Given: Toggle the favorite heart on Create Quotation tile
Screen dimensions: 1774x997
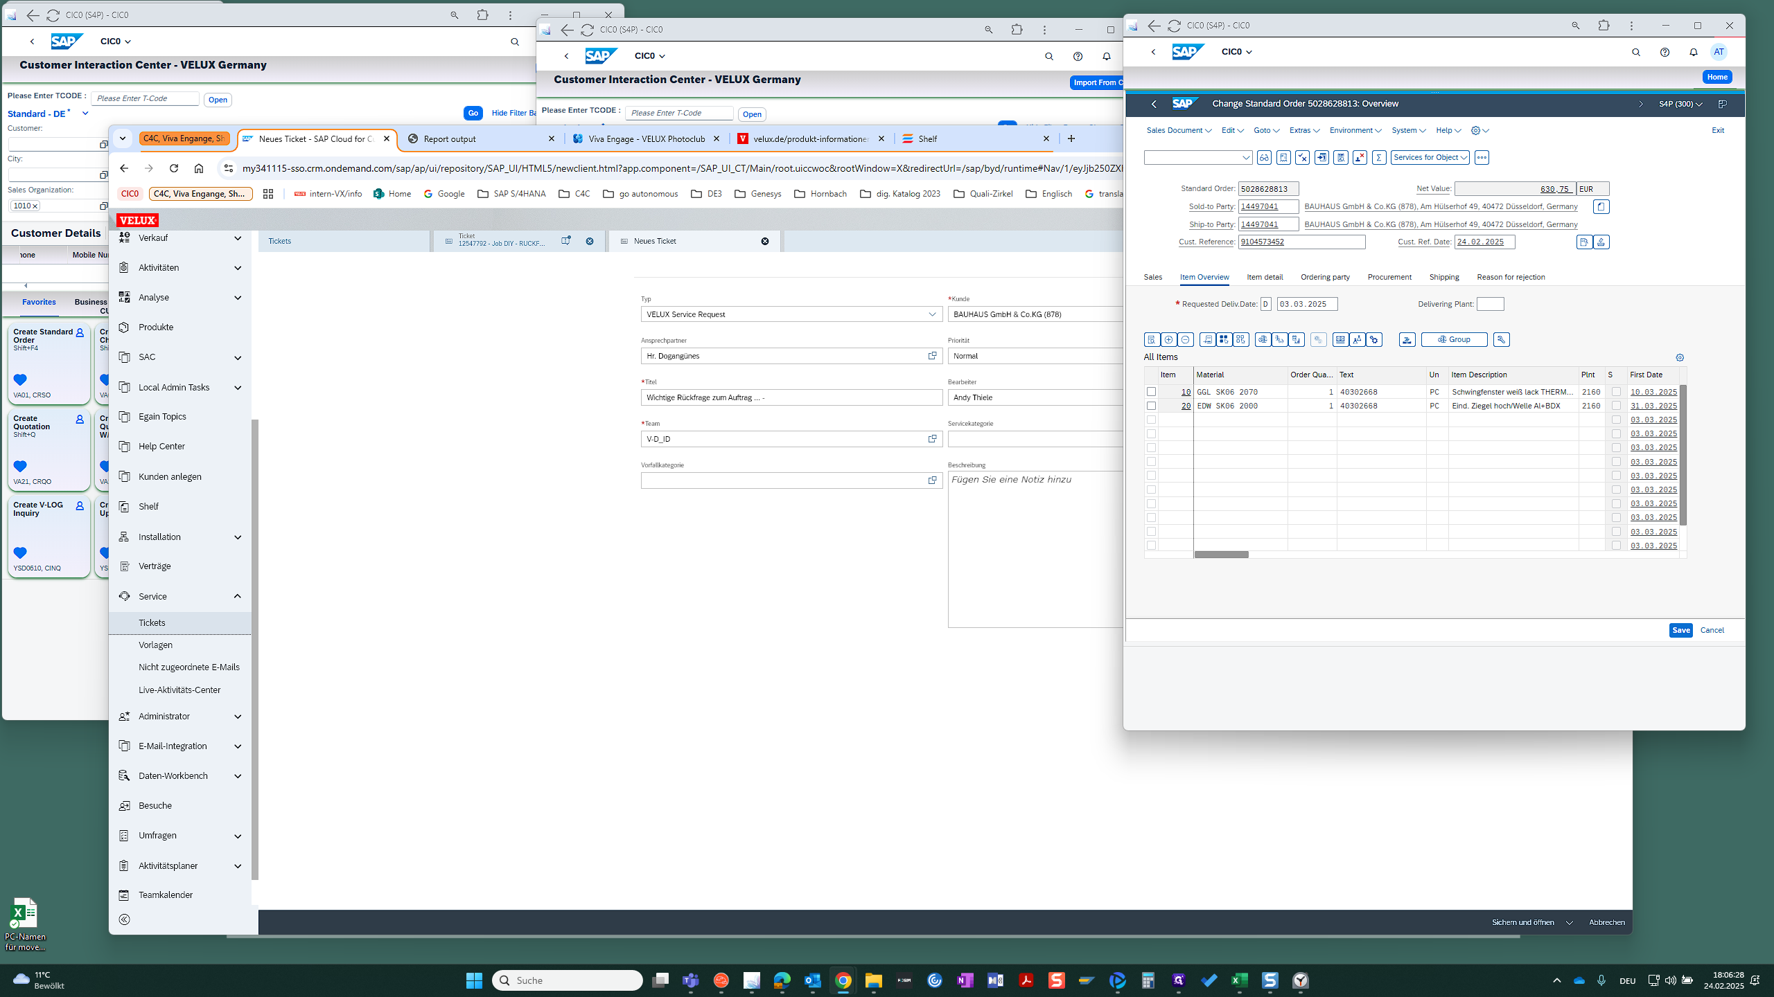Looking at the screenshot, I should (x=20, y=466).
